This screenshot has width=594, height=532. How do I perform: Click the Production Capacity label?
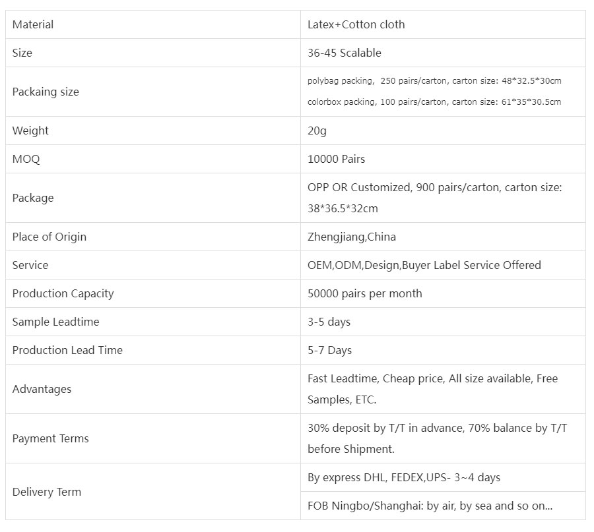(x=63, y=293)
